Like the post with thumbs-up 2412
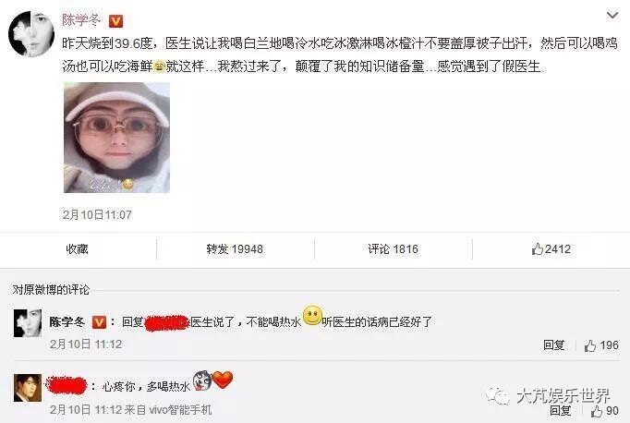 point(551,249)
